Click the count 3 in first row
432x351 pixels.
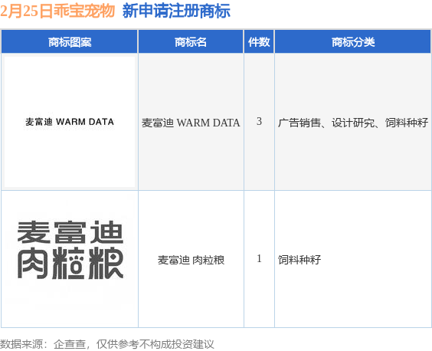coord(259,121)
